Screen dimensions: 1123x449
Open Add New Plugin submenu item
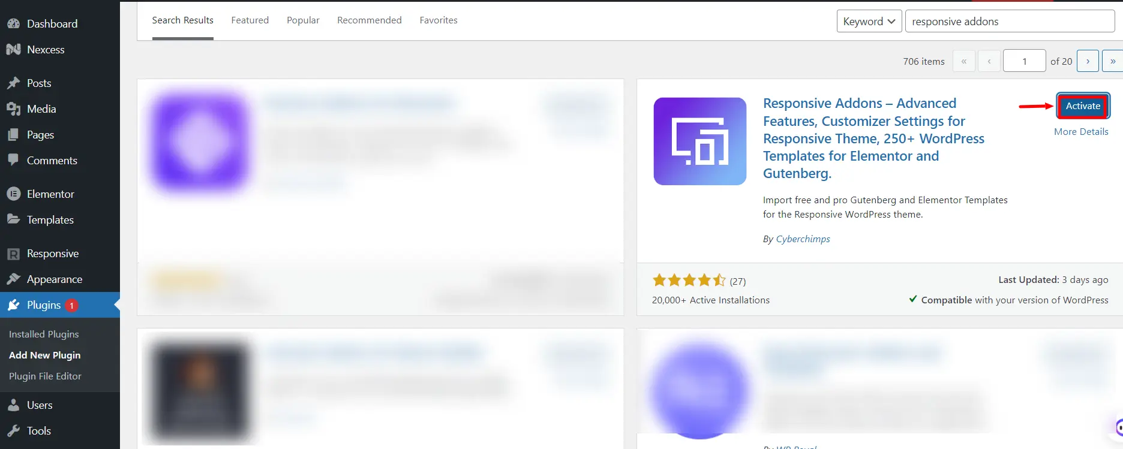45,355
